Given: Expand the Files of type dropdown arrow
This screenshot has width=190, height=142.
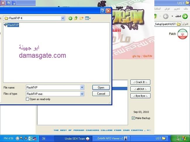Looking at the screenshot, I should click(82, 94).
